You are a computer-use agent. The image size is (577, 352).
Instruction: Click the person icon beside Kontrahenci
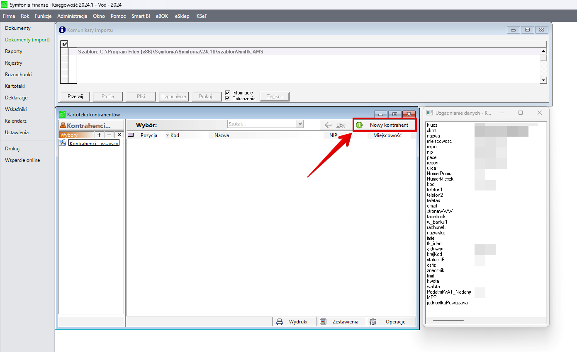click(x=63, y=125)
